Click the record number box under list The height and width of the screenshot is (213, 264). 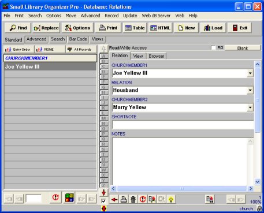point(34,199)
